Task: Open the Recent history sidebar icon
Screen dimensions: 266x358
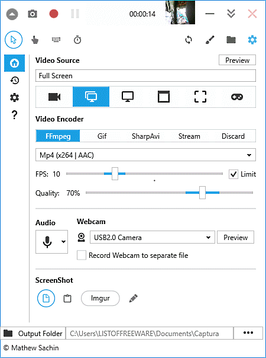Action: pyautogui.click(x=15, y=81)
